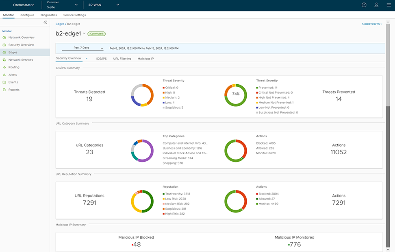Open the hamburger menu icon
395x252 pixels.
[388, 5]
